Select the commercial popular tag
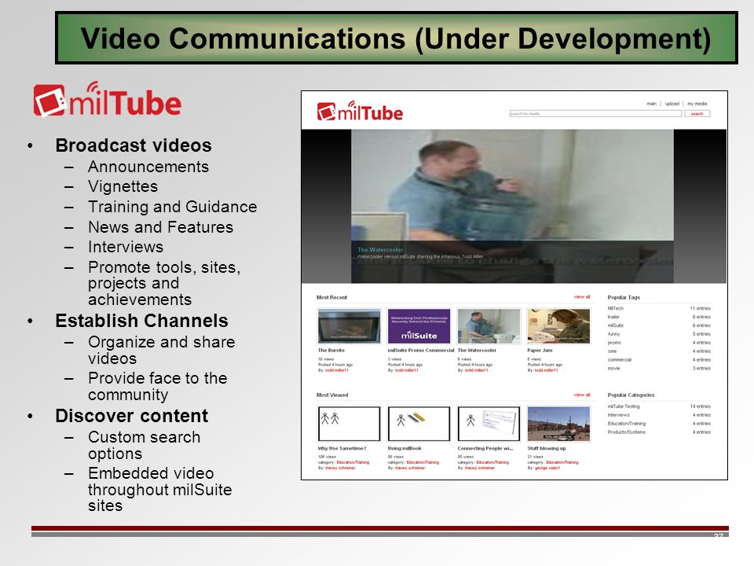Screen dimensions: 754x566 tap(620, 359)
